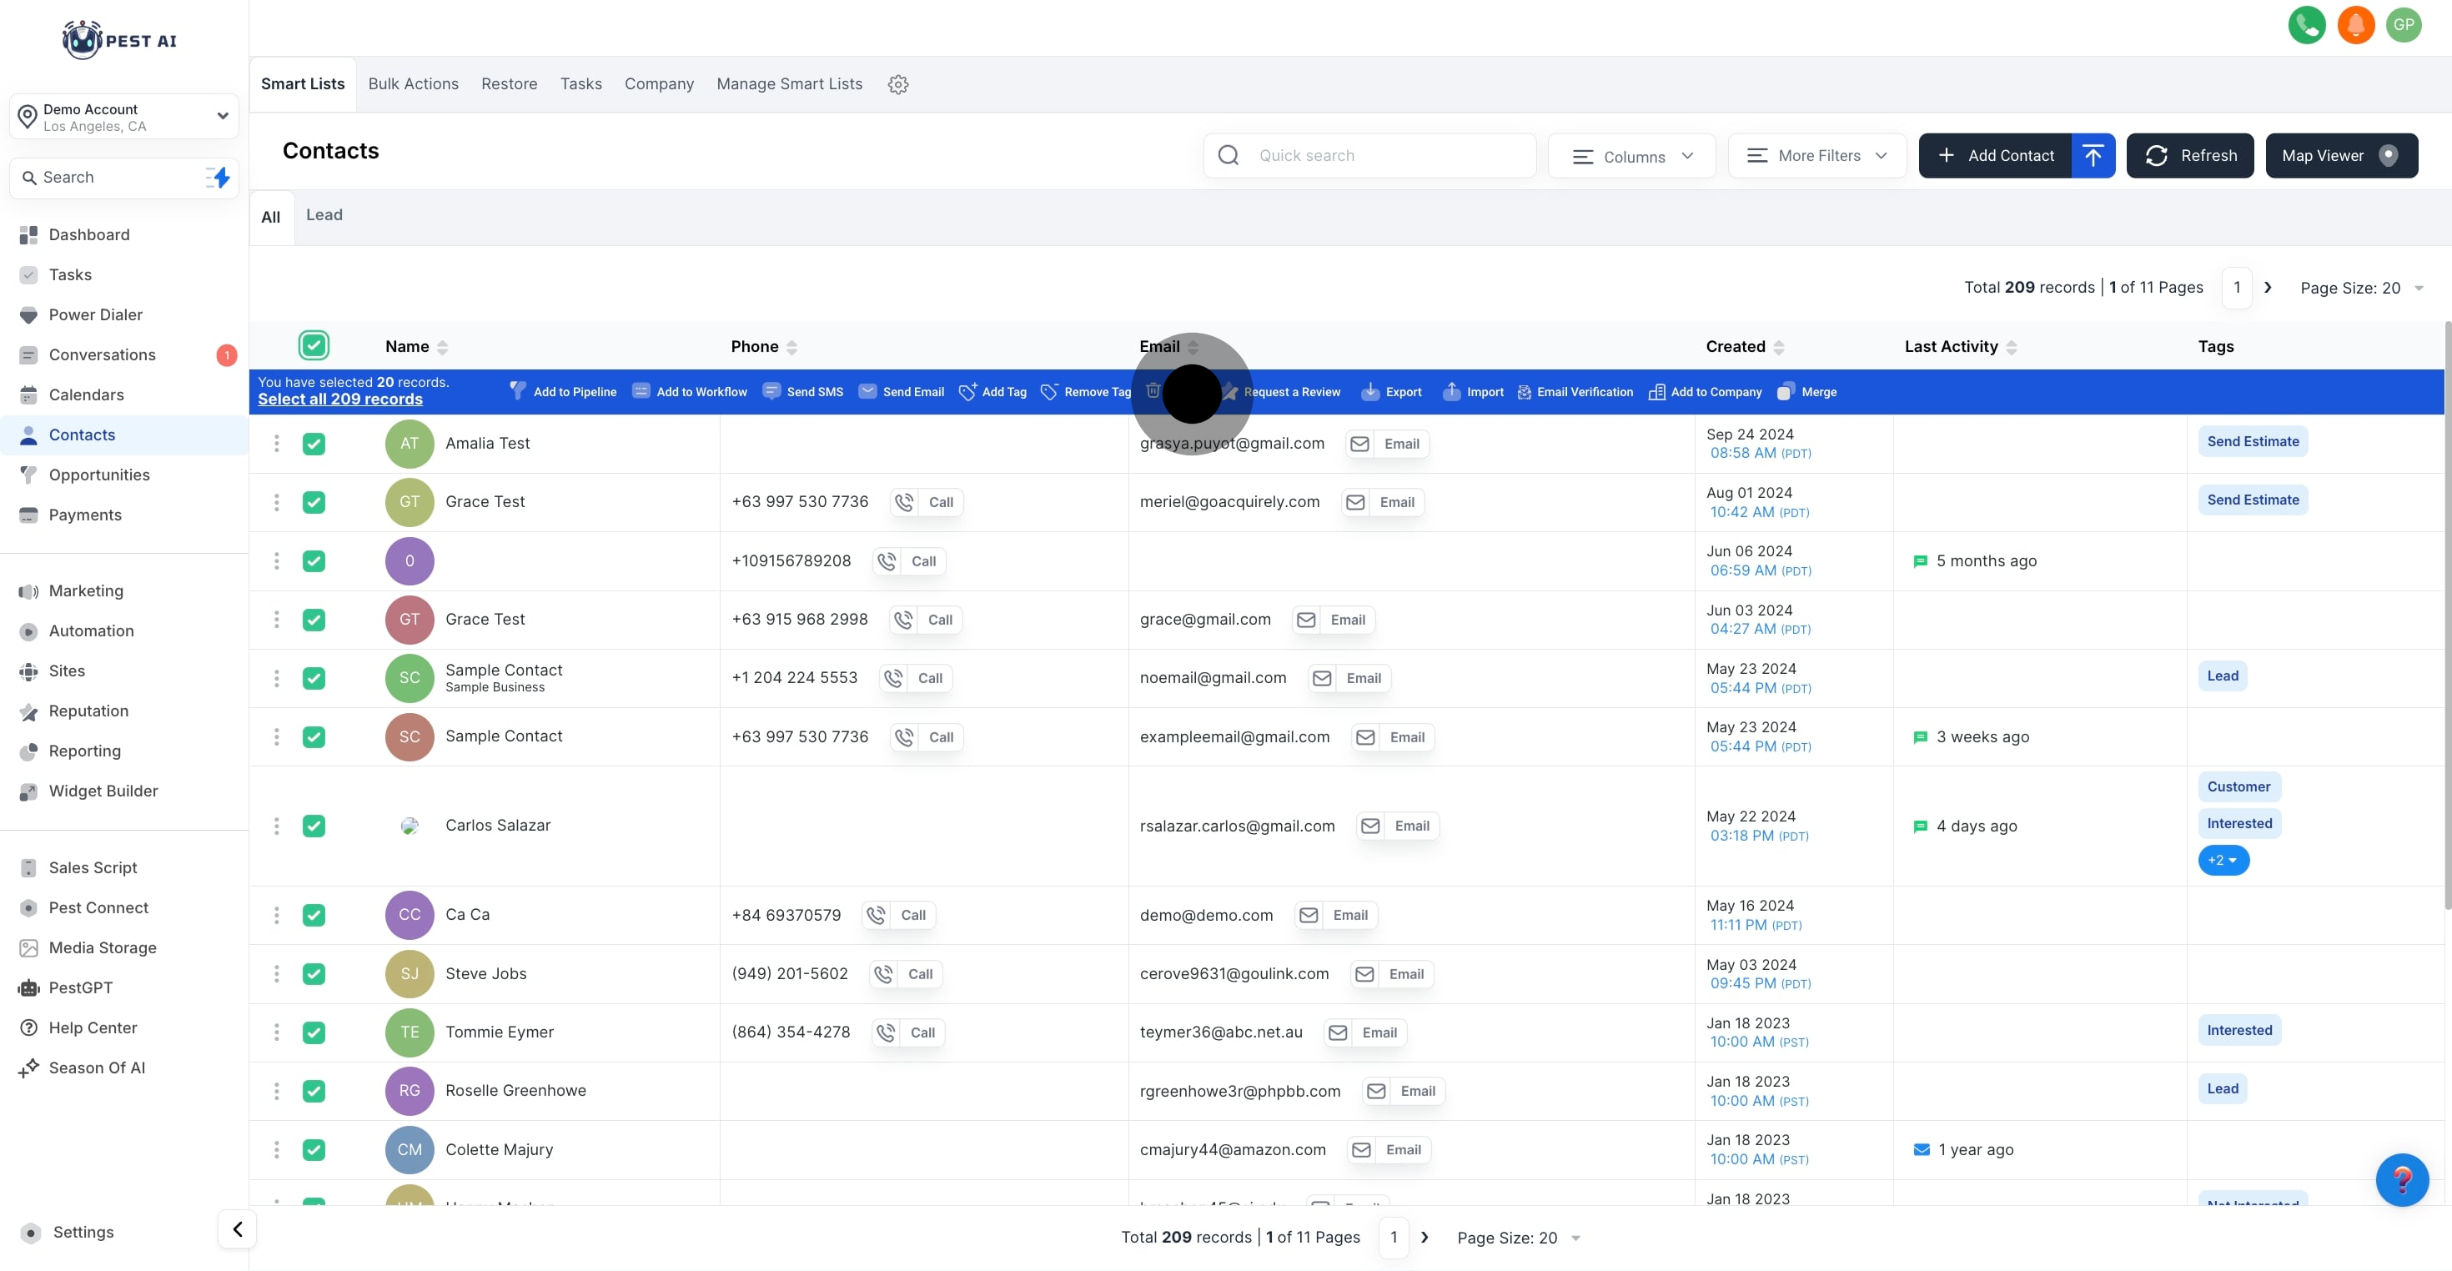
Task: Click the Call icon for Steve Jobs
Action: [884, 974]
